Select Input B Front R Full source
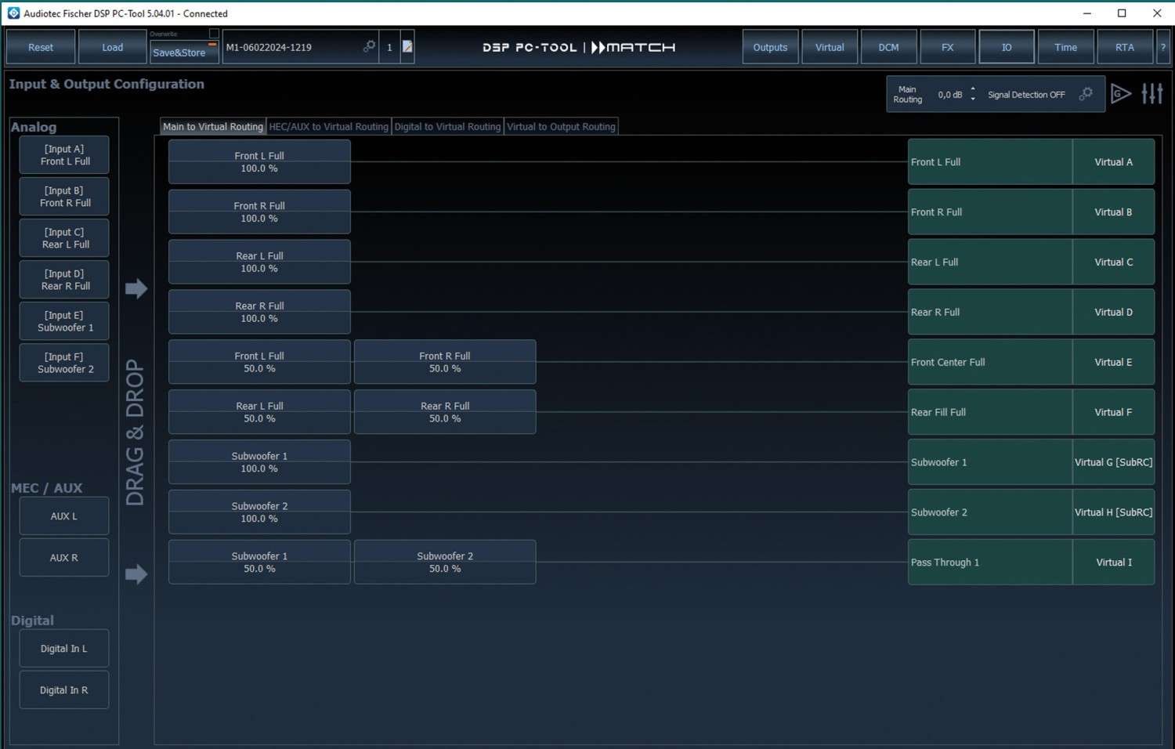Image resolution: width=1175 pixels, height=749 pixels. pyautogui.click(x=64, y=197)
